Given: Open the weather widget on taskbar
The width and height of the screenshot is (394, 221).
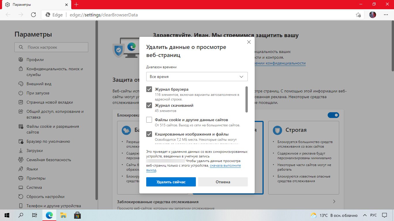Looking at the screenshot, I should coord(334,215).
